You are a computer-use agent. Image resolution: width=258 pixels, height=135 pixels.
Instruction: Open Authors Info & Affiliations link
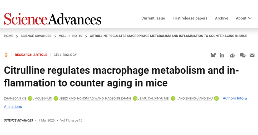[235, 98]
